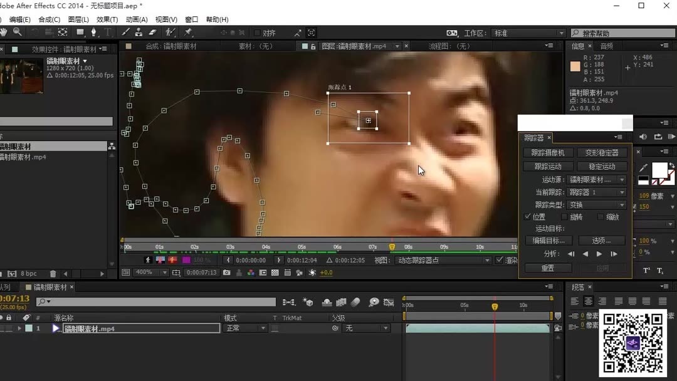This screenshot has height=381, width=677.
Task: Open the channel and color management icon
Action: click(251, 272)
